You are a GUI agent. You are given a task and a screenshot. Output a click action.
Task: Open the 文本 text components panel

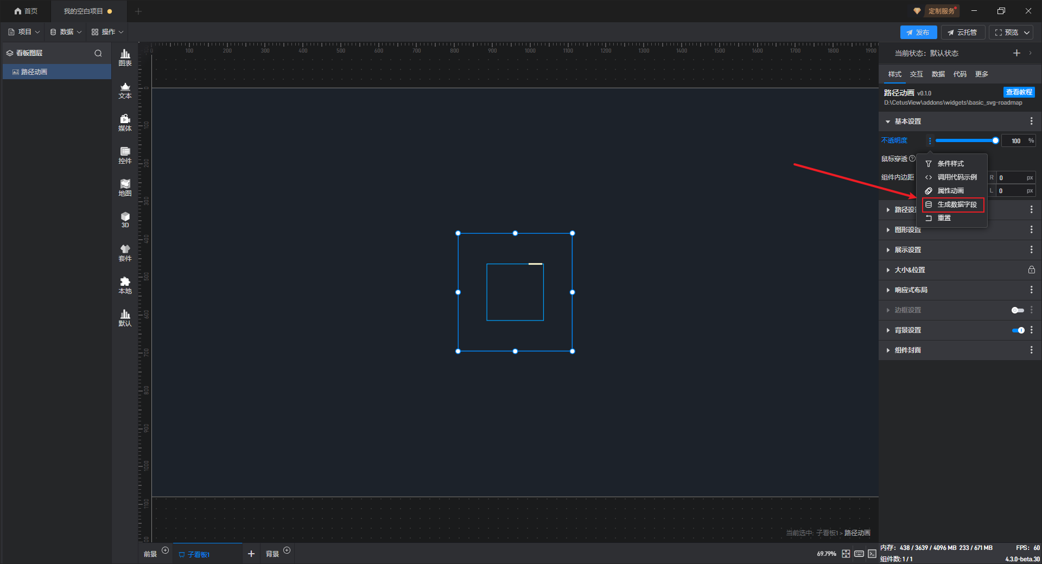point(125,90)
